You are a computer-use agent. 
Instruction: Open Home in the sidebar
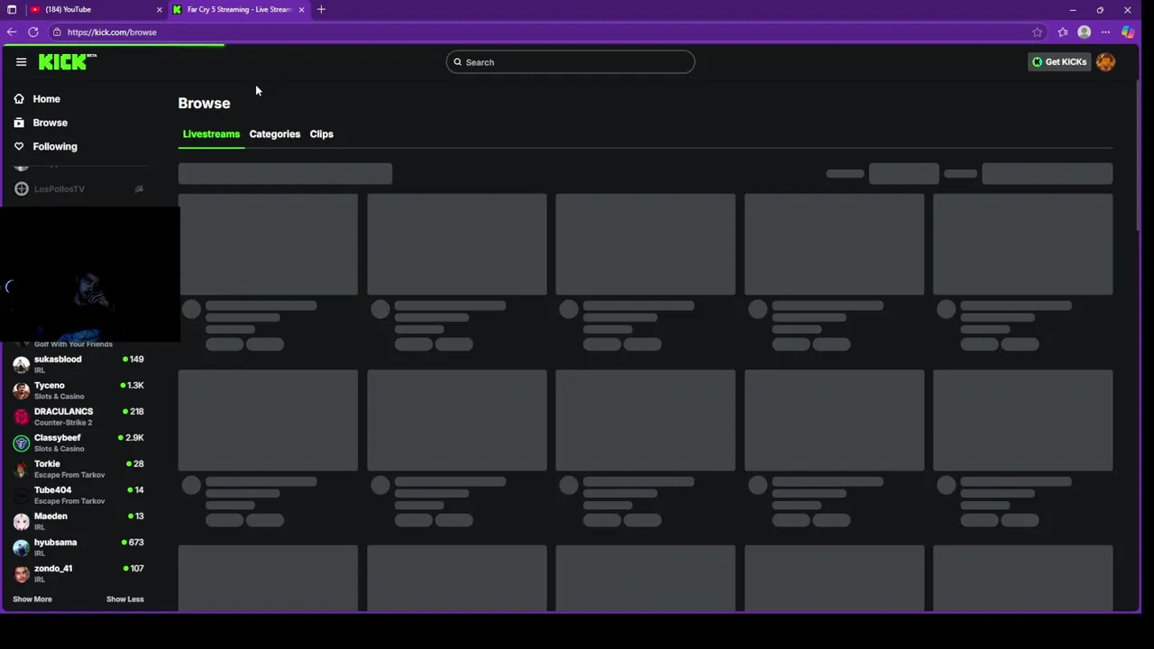point(47,99)
